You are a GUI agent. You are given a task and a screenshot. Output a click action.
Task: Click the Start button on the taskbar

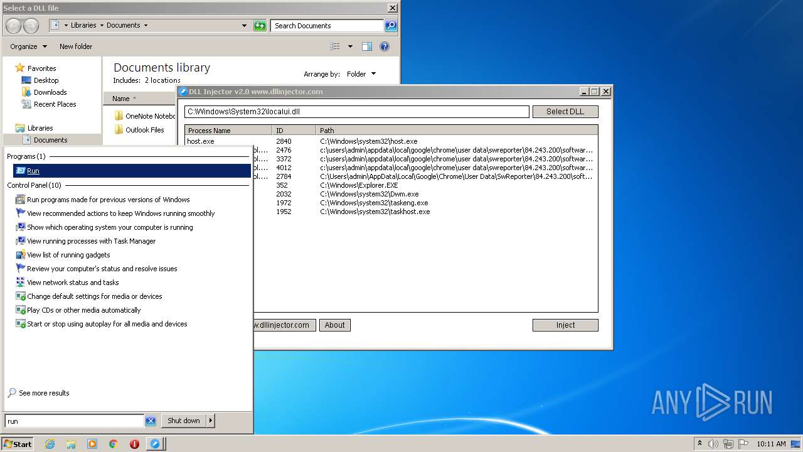click(18, 444)
